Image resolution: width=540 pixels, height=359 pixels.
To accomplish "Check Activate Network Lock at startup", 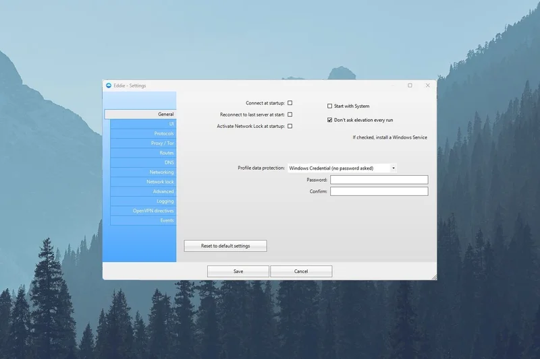I will tap(290, 126).
